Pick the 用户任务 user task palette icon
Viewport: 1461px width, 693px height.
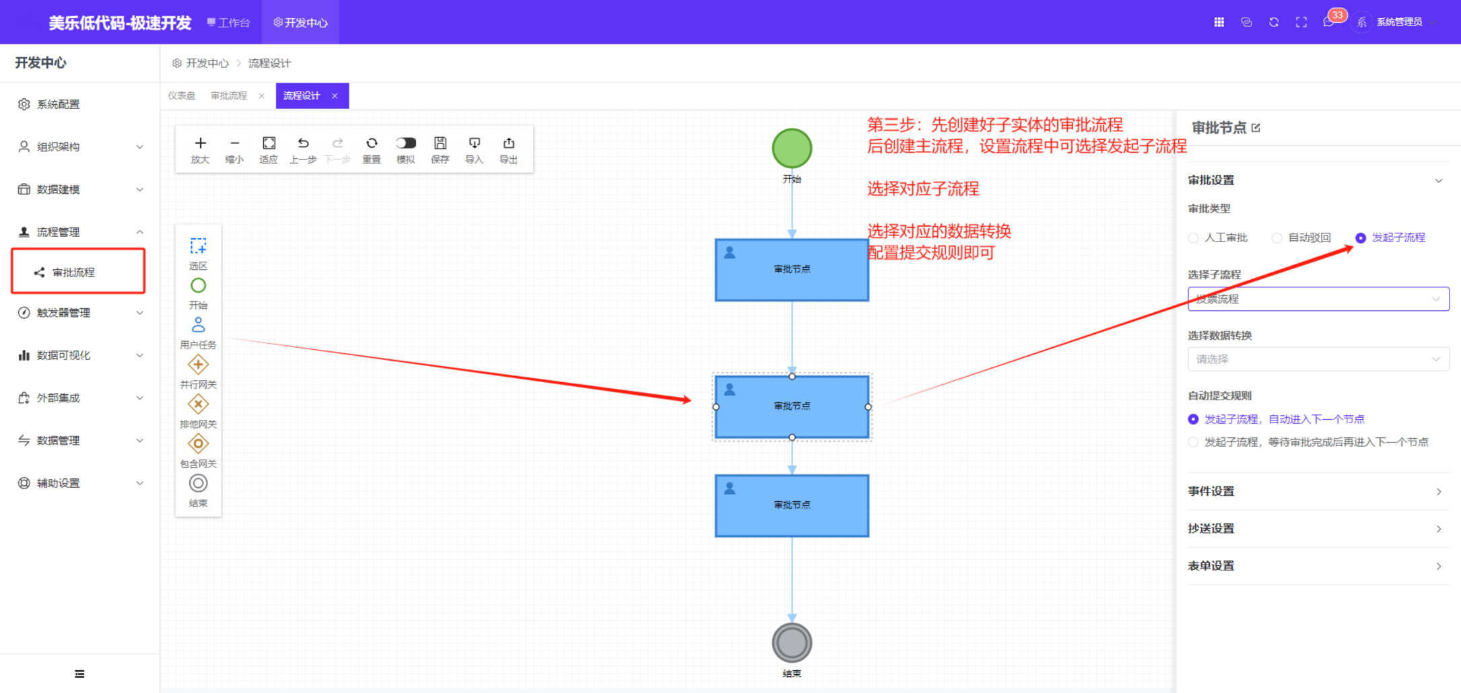[x=198, y=326]
